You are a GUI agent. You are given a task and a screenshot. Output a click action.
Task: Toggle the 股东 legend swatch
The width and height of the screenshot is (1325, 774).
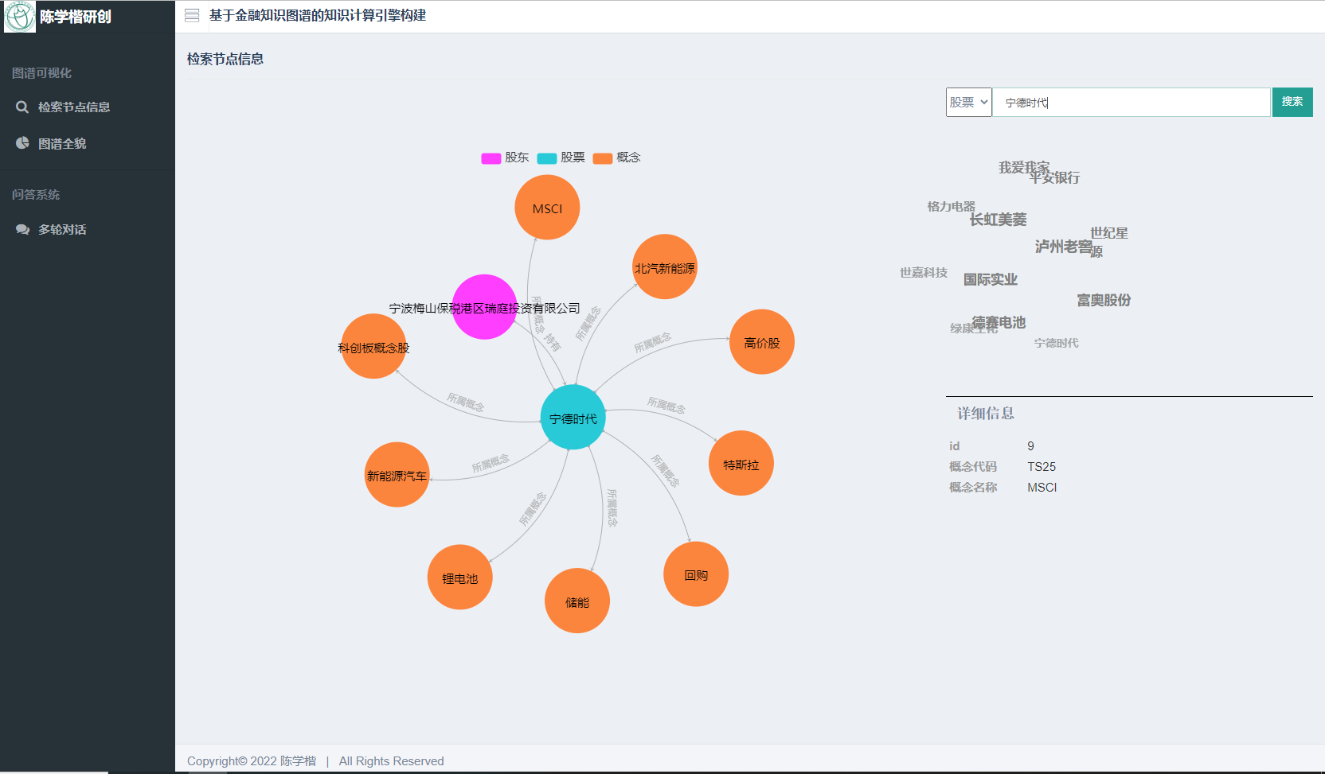[491, 158]
